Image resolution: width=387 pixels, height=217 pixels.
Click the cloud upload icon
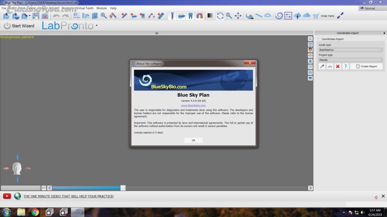[x=297, y=16]
